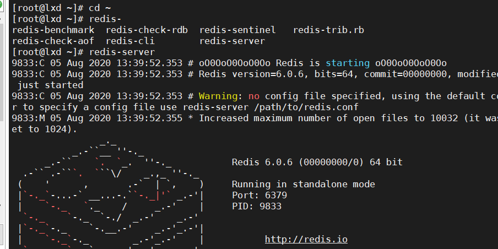The width and height of the screenshot is (498, 249).
Task: Click the 'Port: 6379' line
Action: click(x=259, y=195)
